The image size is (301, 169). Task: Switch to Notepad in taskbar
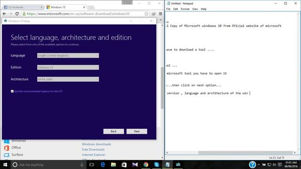point(167,165)
